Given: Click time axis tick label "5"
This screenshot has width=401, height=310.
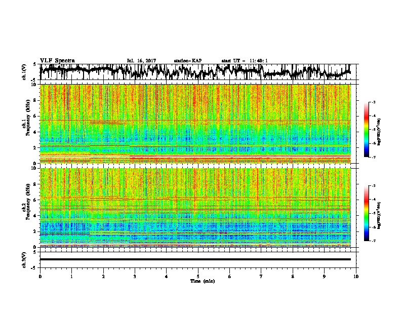Looking at the screenshot, I should 198,277.
